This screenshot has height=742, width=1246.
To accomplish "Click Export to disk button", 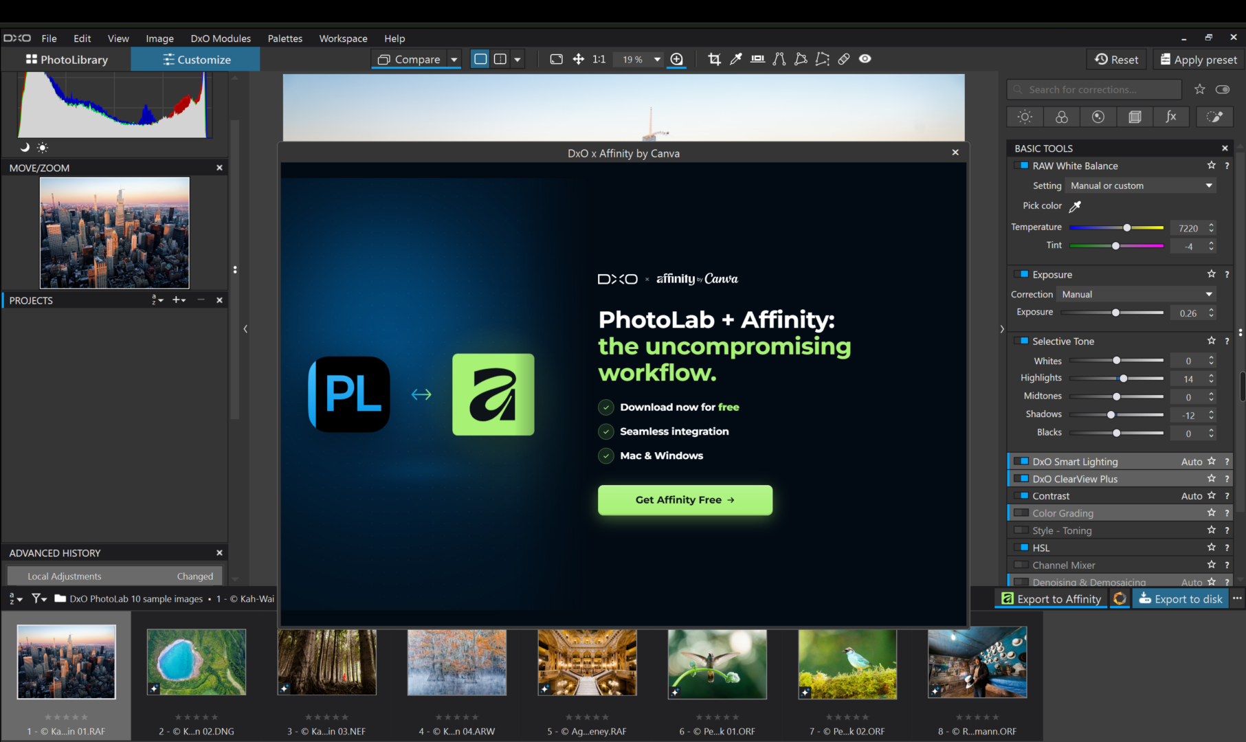I will click(1181, 599).
